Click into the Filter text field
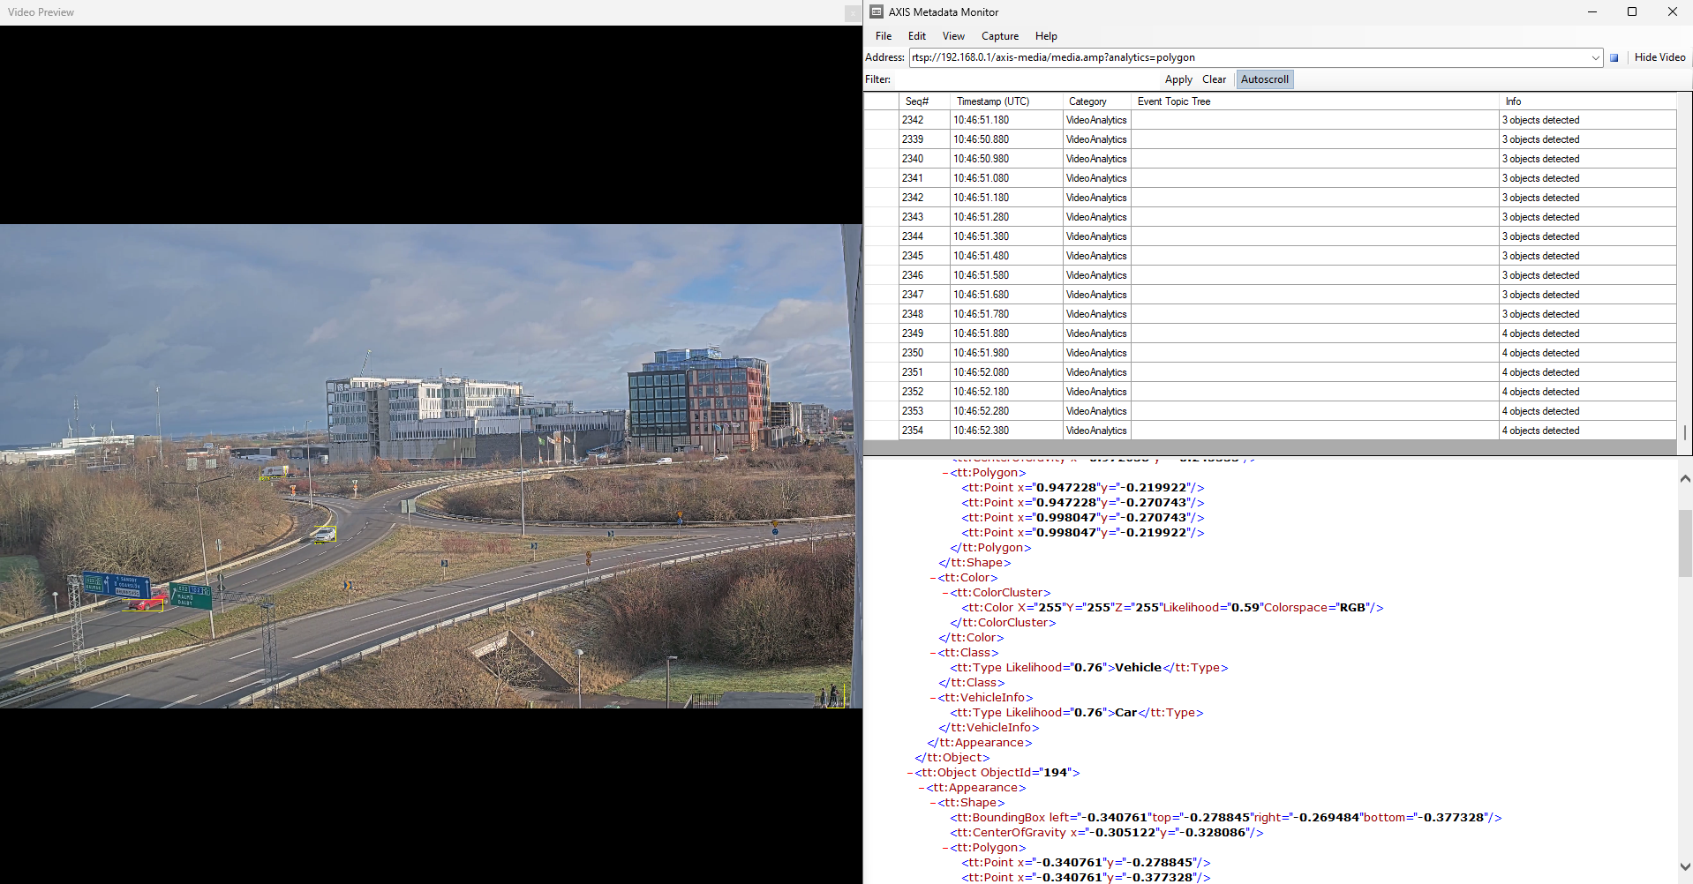 click(x=1026, y=79)
